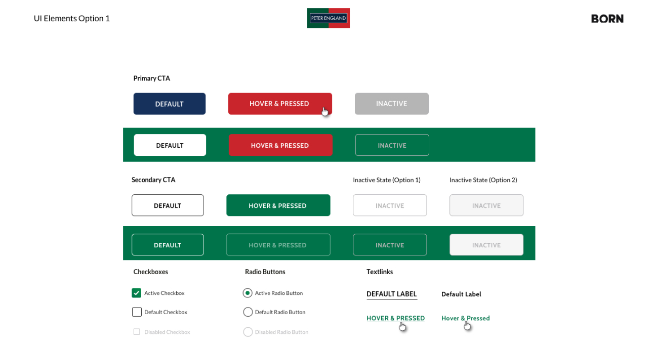653x347 pixels.
Task: Click the 'UI Elements Option 1' title
Action: (x=72, y=18)
